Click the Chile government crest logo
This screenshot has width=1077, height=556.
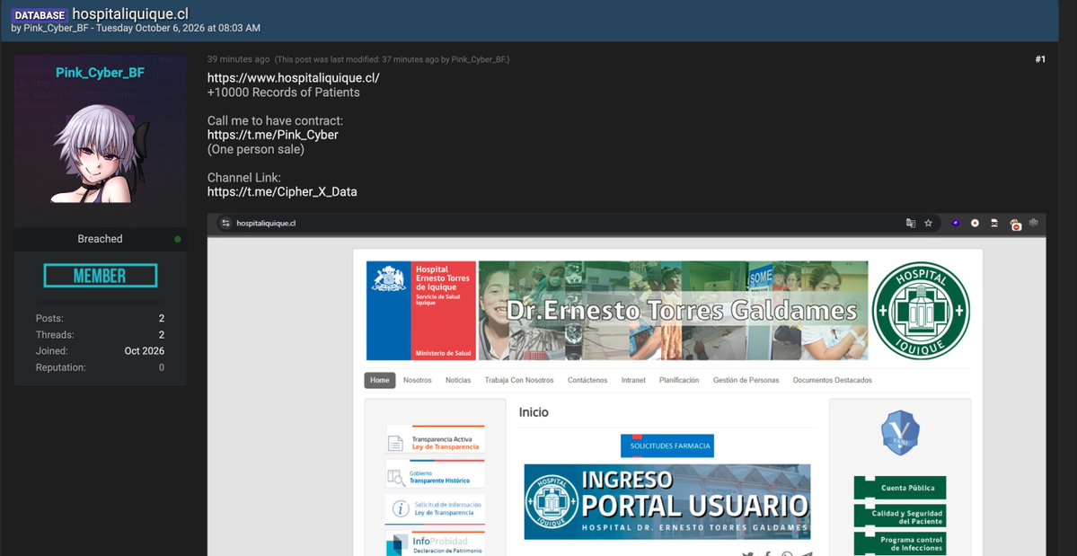(389, 278)
